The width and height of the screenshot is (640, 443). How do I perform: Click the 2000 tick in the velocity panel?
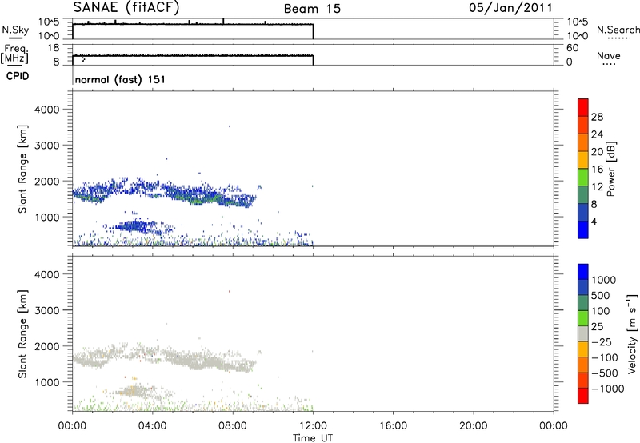tap(46, 346)
